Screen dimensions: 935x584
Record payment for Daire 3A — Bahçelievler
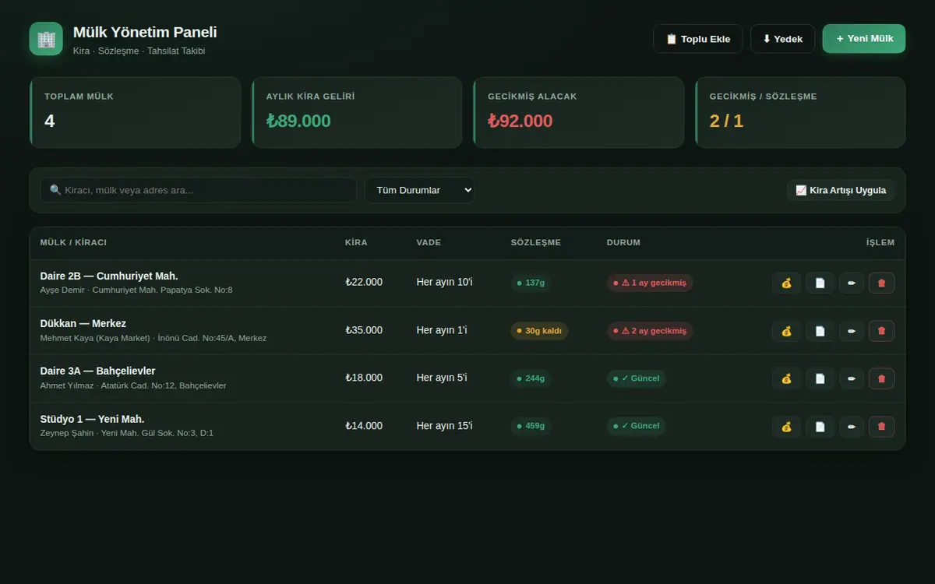pyautogui.click(x=786, y=378)
